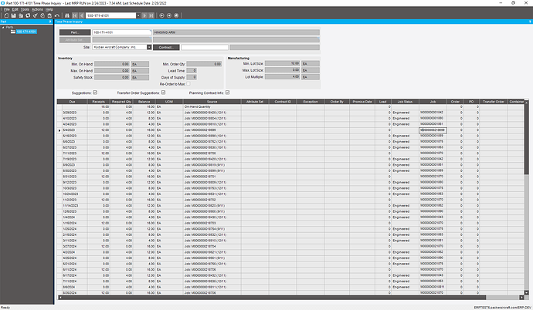Toggle Planning Contract Info checkbox
The width and height of the screenshot is (533, 310).
coord(227,93)
